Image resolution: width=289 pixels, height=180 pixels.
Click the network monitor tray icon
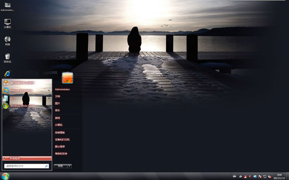(x=265, y=177)
